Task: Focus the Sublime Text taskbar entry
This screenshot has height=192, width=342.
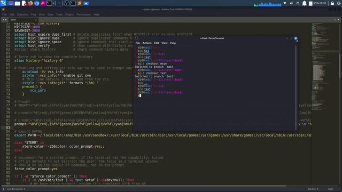Action: 80,3
